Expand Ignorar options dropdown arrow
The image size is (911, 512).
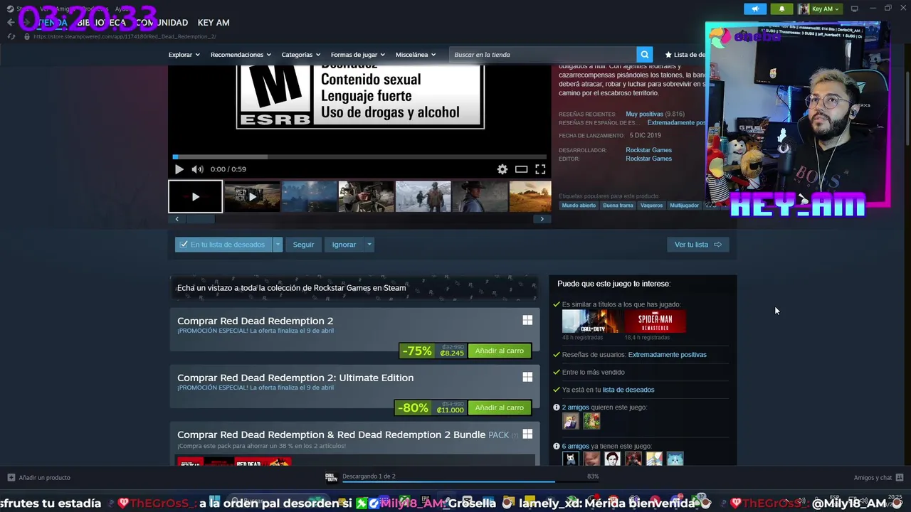369,245
